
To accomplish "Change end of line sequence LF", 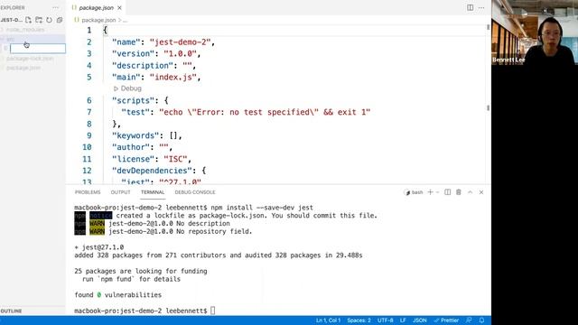I will tap(403, 320).
